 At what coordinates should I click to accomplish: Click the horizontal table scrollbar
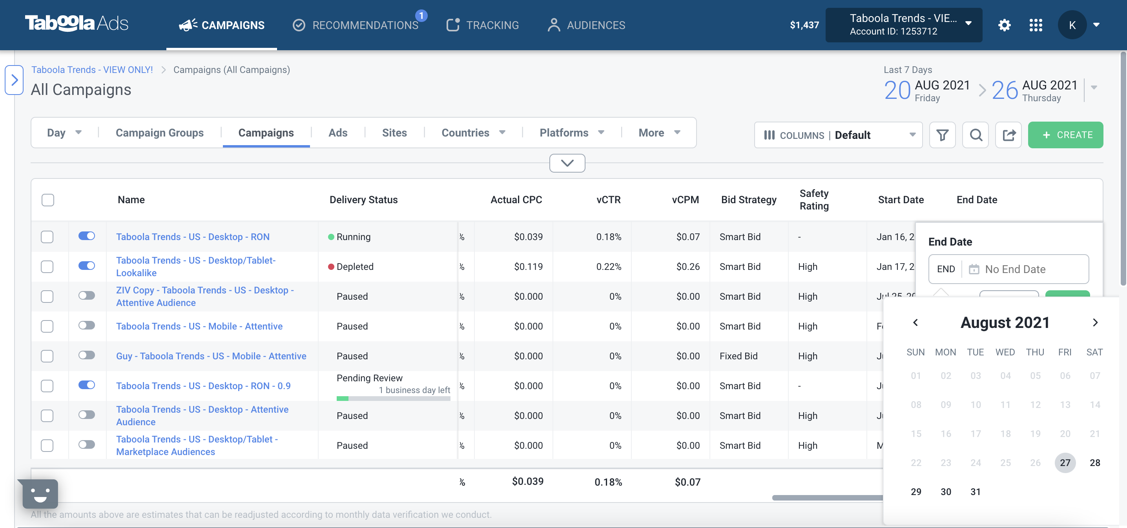828,497
